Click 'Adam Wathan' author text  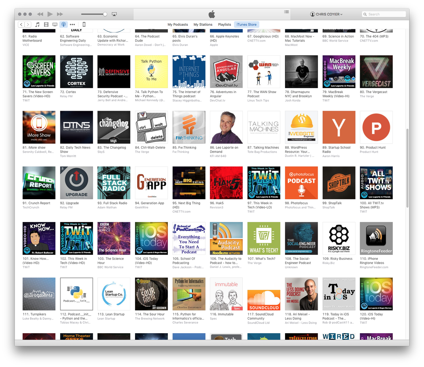pos(106,208)
